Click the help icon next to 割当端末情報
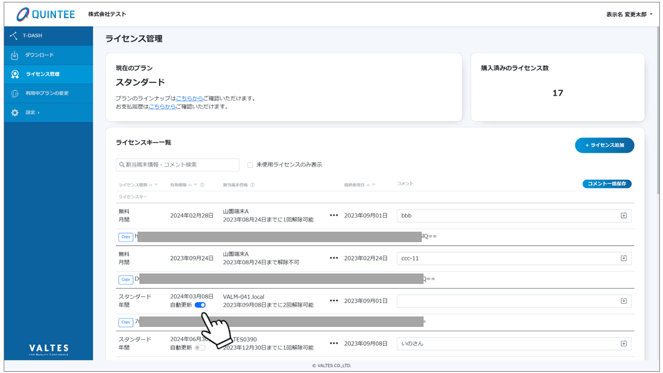This screenshot has height=373, width=663. point(252,185)
